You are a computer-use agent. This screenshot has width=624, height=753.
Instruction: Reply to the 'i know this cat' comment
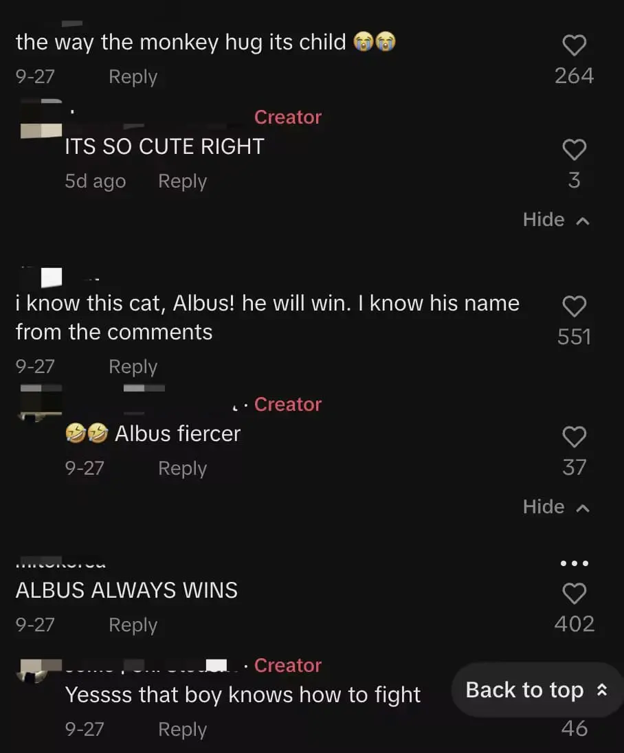tap(133, 366)
